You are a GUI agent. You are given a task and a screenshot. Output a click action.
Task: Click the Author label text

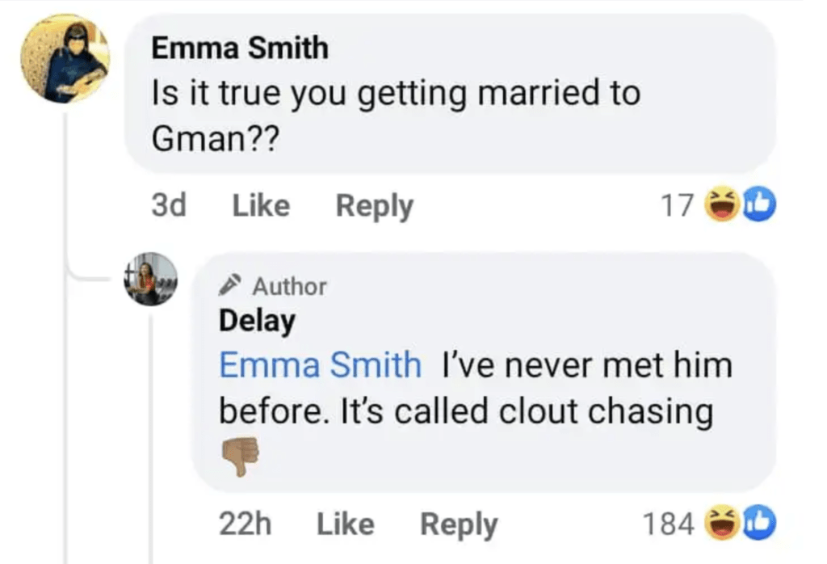290,287
